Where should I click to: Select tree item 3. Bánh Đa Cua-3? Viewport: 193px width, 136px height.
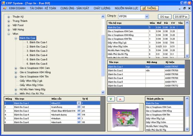pyautogui.click(x=37, y=51)
